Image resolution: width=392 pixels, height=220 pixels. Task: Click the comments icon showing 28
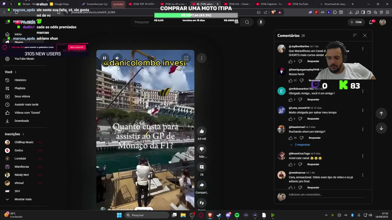(202, 167)
